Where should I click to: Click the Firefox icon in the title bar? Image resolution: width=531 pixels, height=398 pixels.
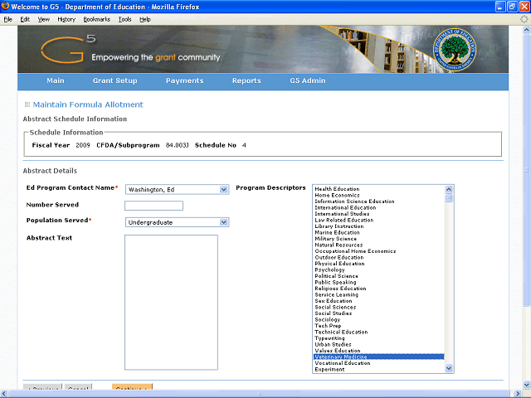pyautogui.click(x=6, y=7)
